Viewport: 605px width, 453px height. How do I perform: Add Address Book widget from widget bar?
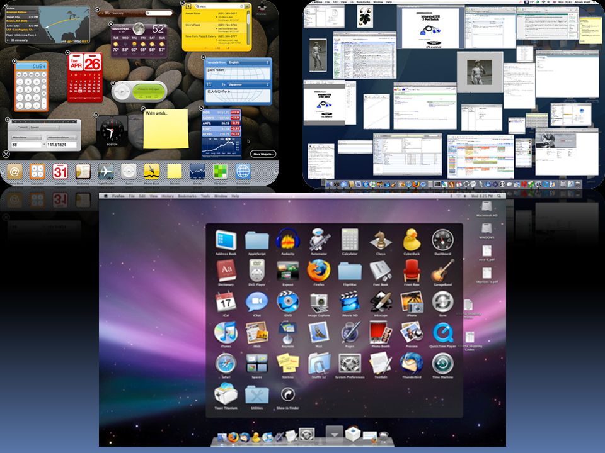click(14, 171)
